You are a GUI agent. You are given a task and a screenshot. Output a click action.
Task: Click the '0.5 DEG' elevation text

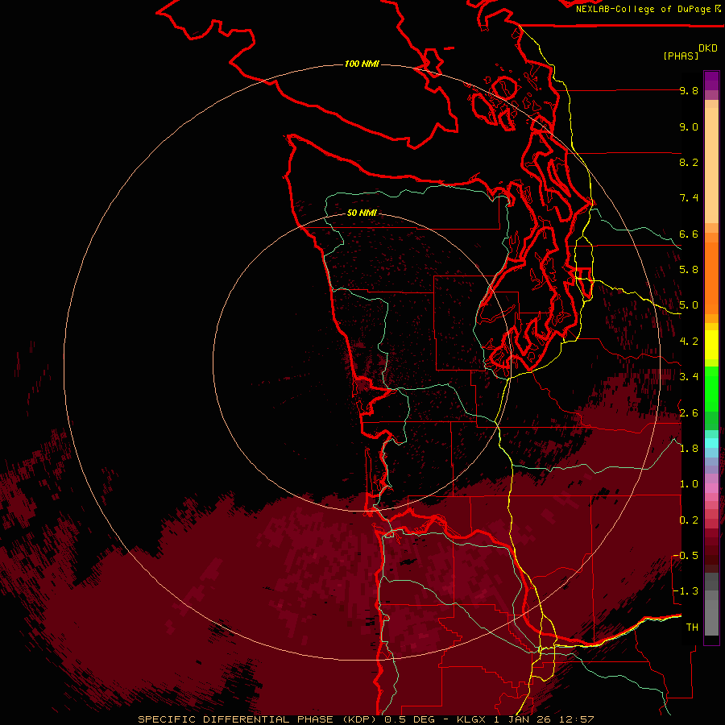tap(412, 719)
